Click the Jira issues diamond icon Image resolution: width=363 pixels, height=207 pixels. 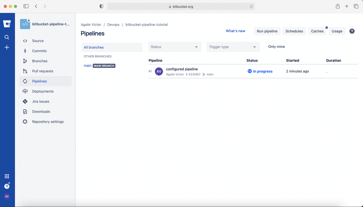[25, 102]
